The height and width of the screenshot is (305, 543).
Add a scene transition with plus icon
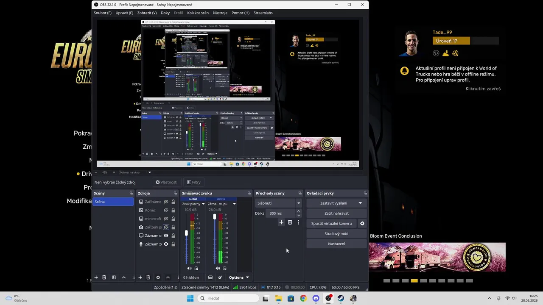coord(281,222)
